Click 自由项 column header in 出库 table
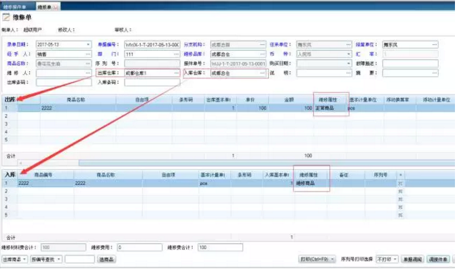The height and width of the screenshot is (269, 457). pyautogui.click(x=142, y=100)
